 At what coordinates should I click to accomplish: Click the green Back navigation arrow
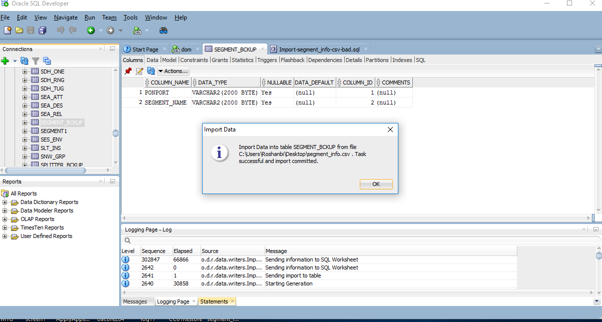coord(91,30)
